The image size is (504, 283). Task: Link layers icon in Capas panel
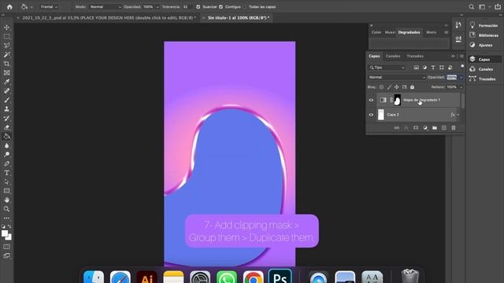click(397, 127)
